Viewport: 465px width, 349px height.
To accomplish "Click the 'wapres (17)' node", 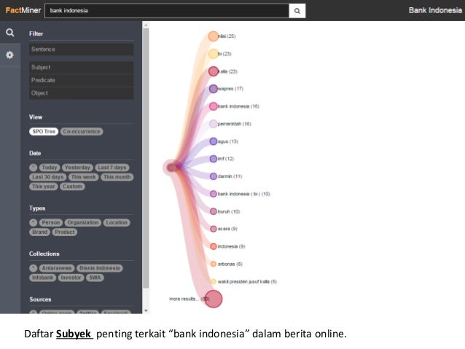I will tap(214, 89).
